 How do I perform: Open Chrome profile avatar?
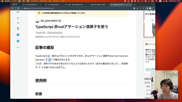(150, 8)
